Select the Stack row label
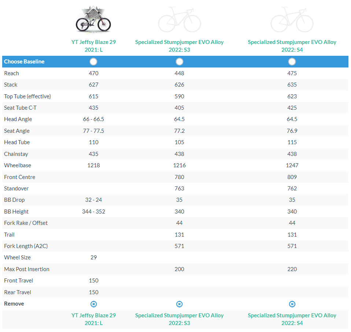The image size is (351, 332). (x=11, y=85)
